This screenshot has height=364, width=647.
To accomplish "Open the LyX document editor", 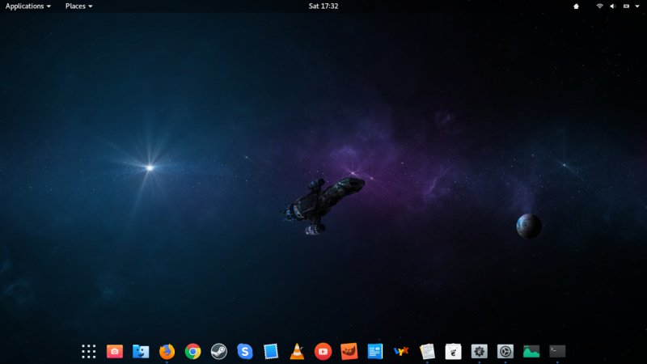I will [x=401, y=351].
